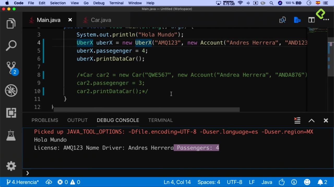This screenshot has width=334, height=187.
Task: Open errors and warnings count in status bar
Action: click(69, 182)
